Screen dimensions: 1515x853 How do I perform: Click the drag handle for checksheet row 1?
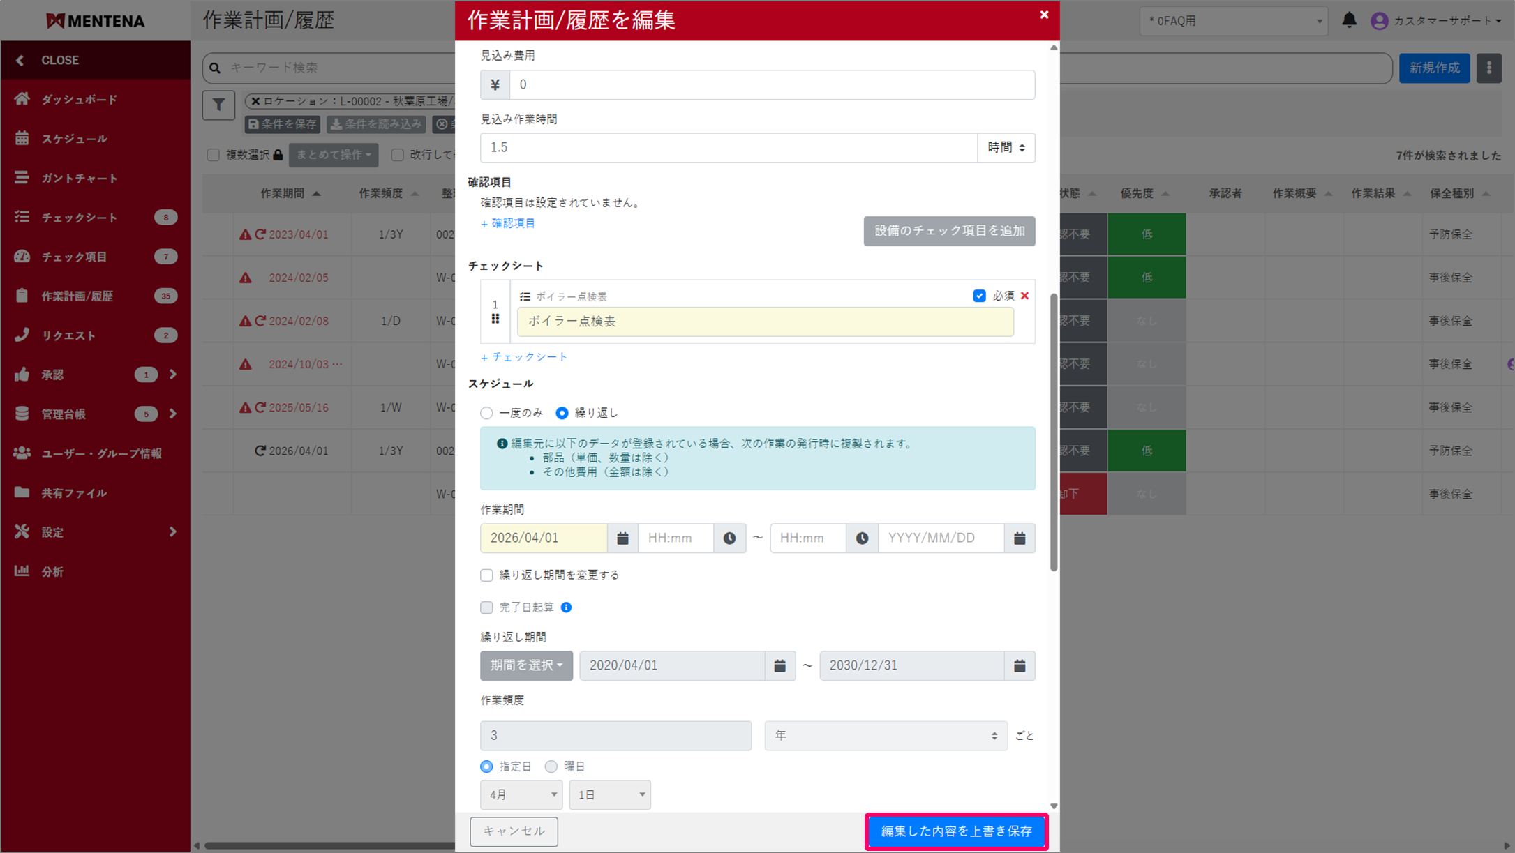495,319
